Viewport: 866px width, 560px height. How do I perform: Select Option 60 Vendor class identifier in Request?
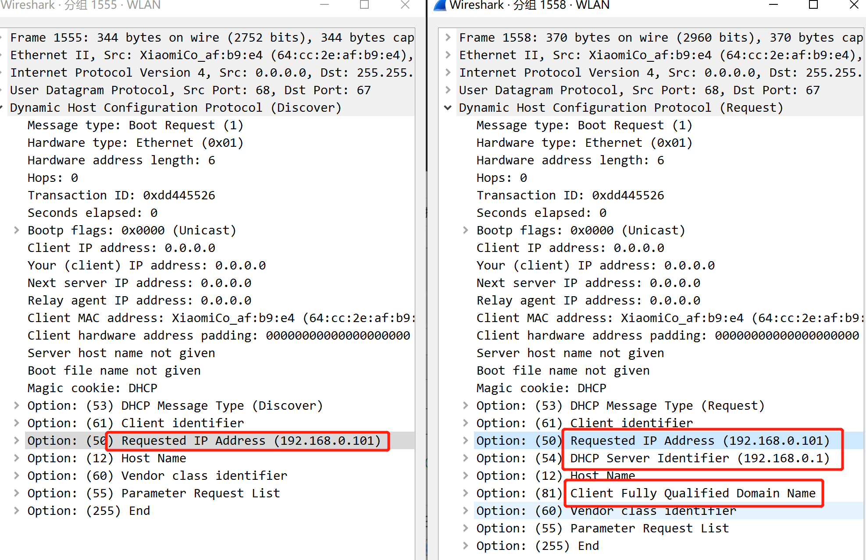(x=606, y=511)
